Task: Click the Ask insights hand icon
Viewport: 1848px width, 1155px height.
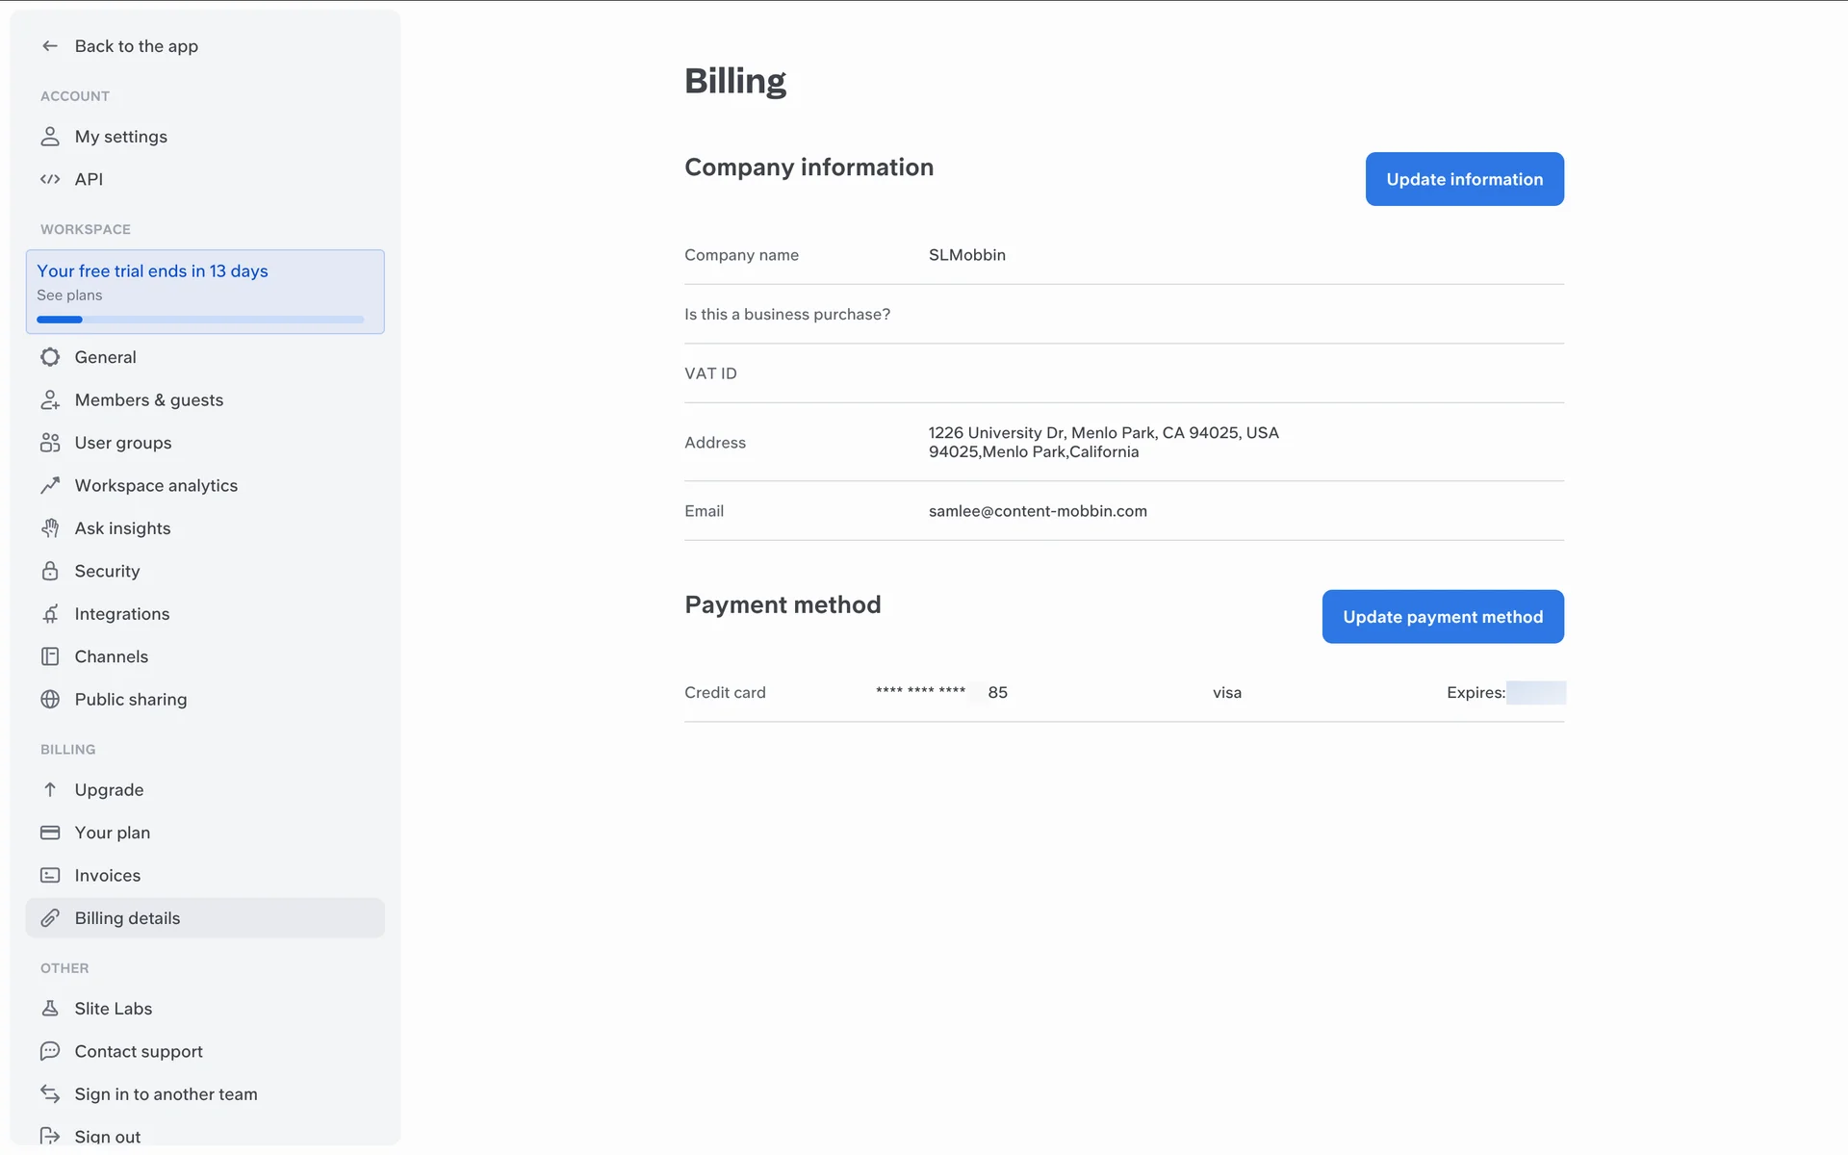Action: pos(50,528)
